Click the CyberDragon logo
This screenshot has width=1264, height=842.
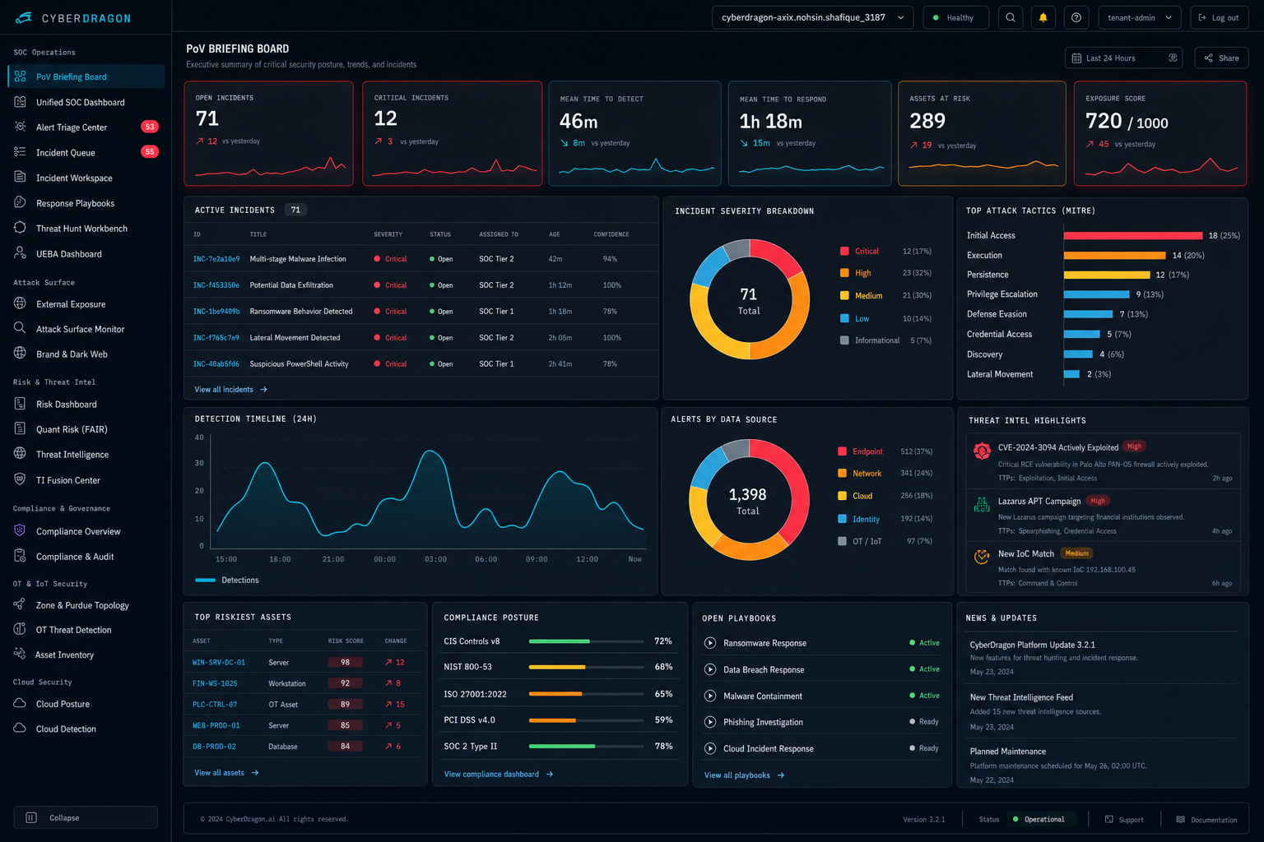click(73, 18)
